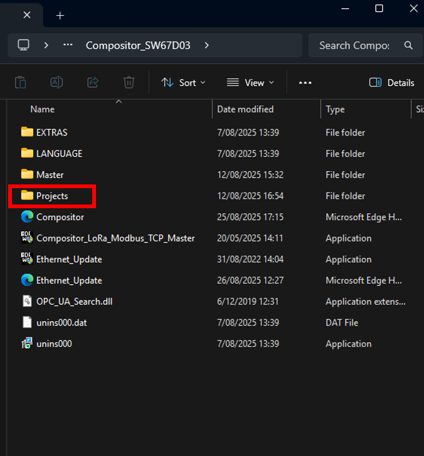Image resolution: width=424 pixels, height=456 pixels.
Task: Select Compositor Edge HTML file icon
Action: tap(27, 216)
